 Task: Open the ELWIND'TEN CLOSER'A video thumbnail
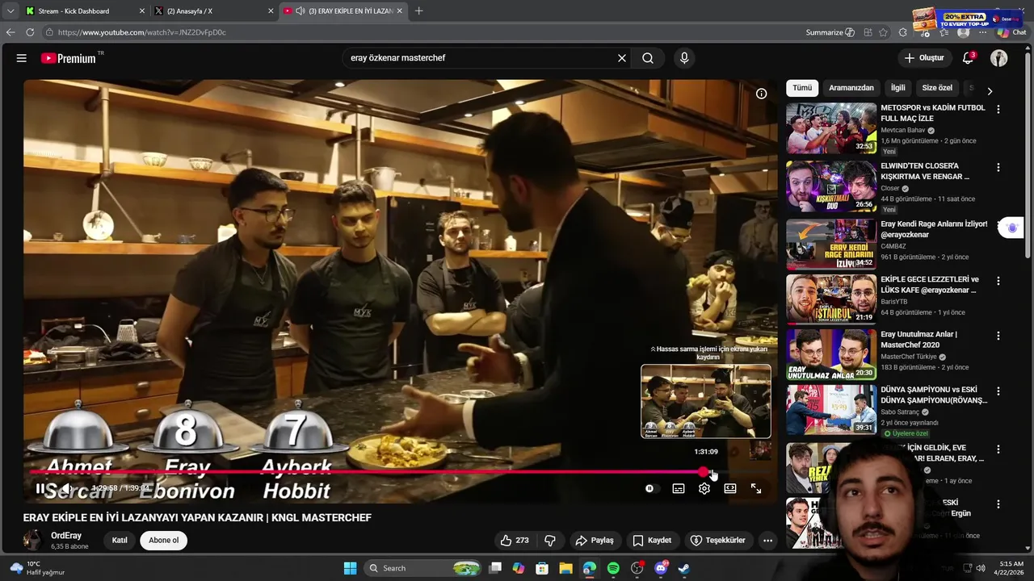pos(831,186)
